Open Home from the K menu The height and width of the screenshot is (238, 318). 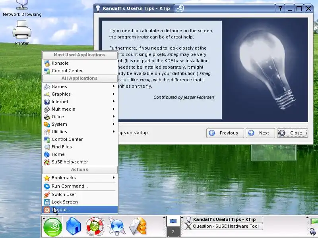tap(80, 154)
